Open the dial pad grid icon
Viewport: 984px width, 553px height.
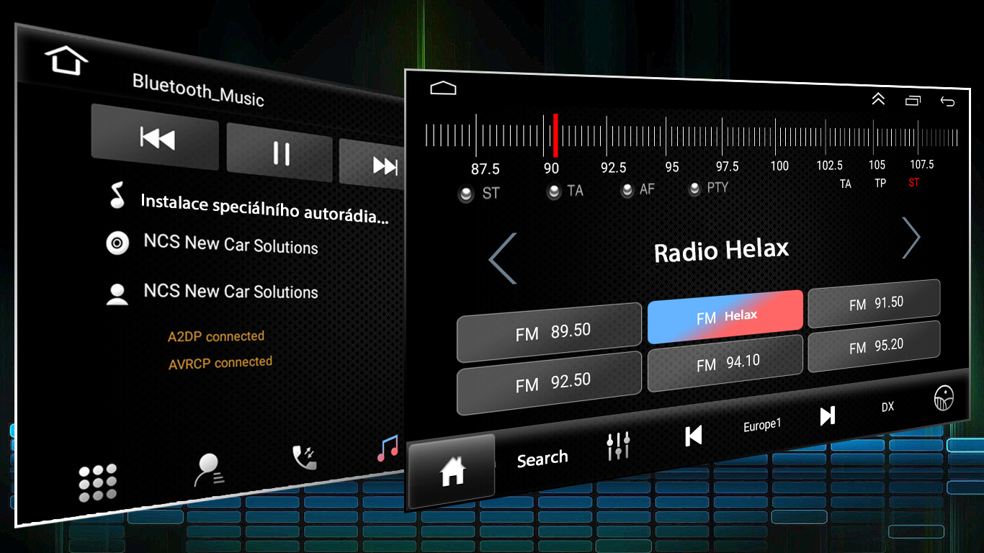tap(97, 482)
